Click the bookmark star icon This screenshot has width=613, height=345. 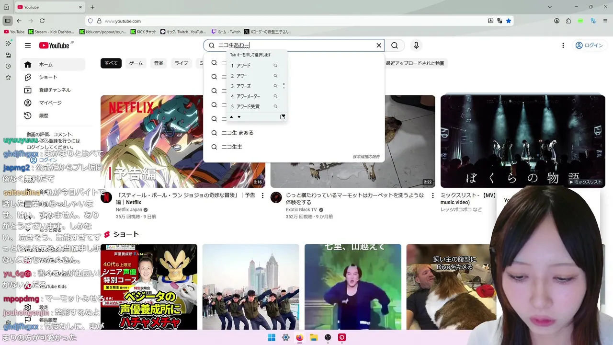click(x=509, y=21)
